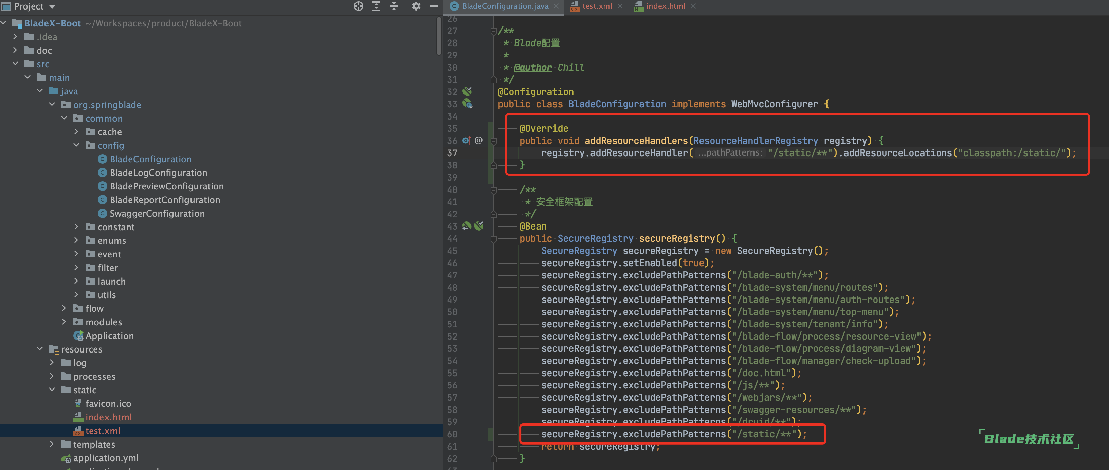Select the Application class file
1109x470 pixels.
click(109, 336)
